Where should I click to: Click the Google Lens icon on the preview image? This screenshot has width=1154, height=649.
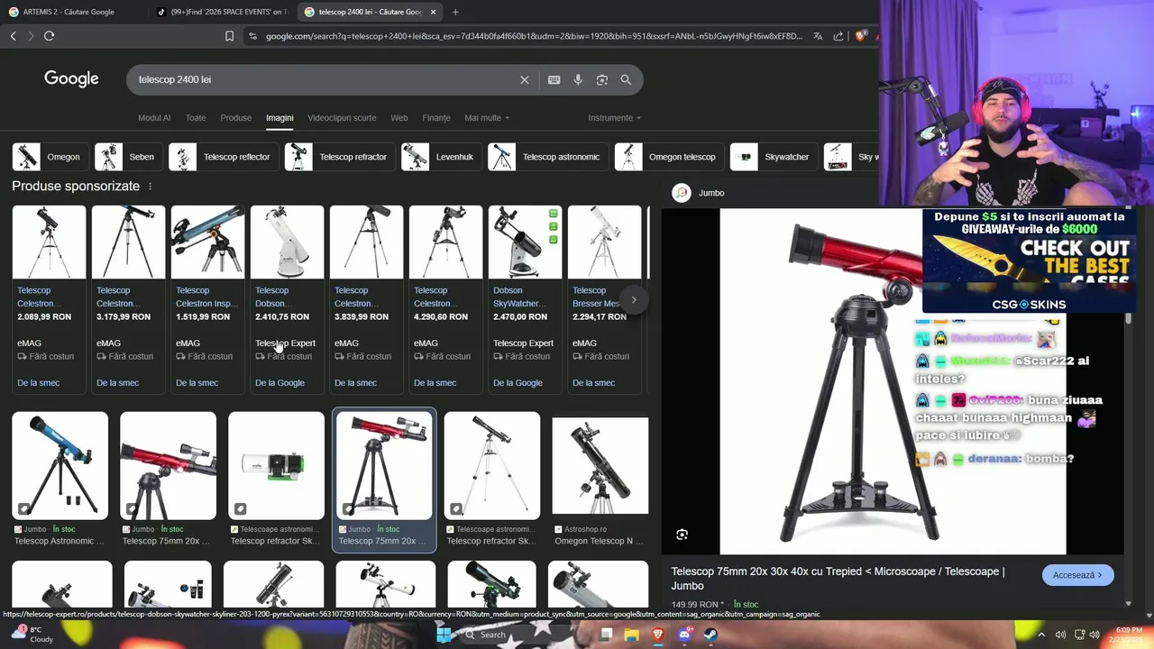point(682,535)
